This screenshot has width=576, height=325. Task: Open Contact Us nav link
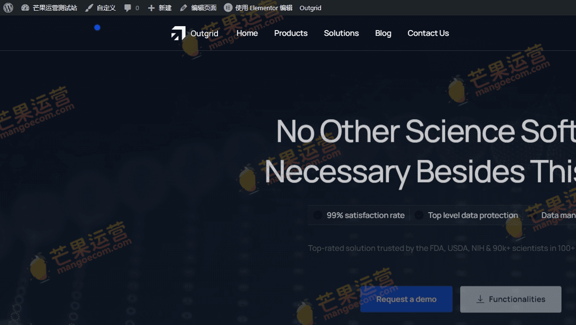point(428,33)
